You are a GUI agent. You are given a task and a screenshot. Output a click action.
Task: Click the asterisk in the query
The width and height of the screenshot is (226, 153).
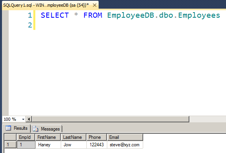[x=76, y=15]
